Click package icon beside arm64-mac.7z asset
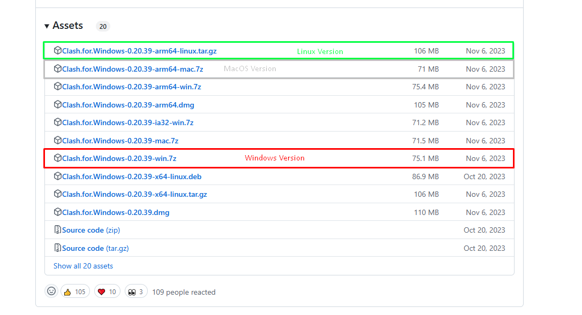582x315 pixels. [x=58, y=69]
